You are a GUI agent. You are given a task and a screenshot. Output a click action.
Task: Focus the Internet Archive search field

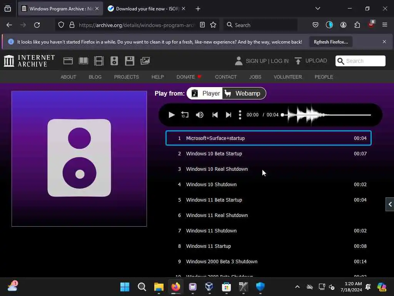point(360,61)
